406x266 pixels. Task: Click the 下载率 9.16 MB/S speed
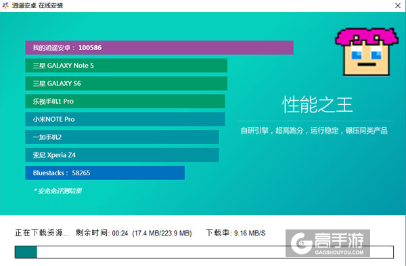pyautogui.click(x=236, y=233)
